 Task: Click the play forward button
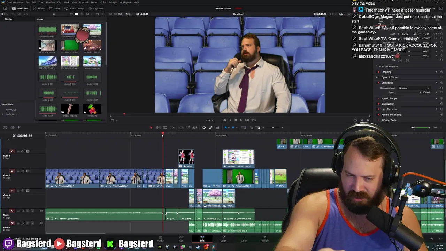241,120
